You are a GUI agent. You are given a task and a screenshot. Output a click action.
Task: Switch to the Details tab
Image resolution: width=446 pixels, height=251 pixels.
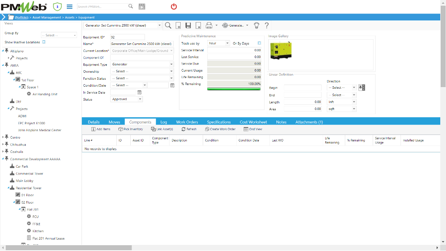[x=93, y=122]
